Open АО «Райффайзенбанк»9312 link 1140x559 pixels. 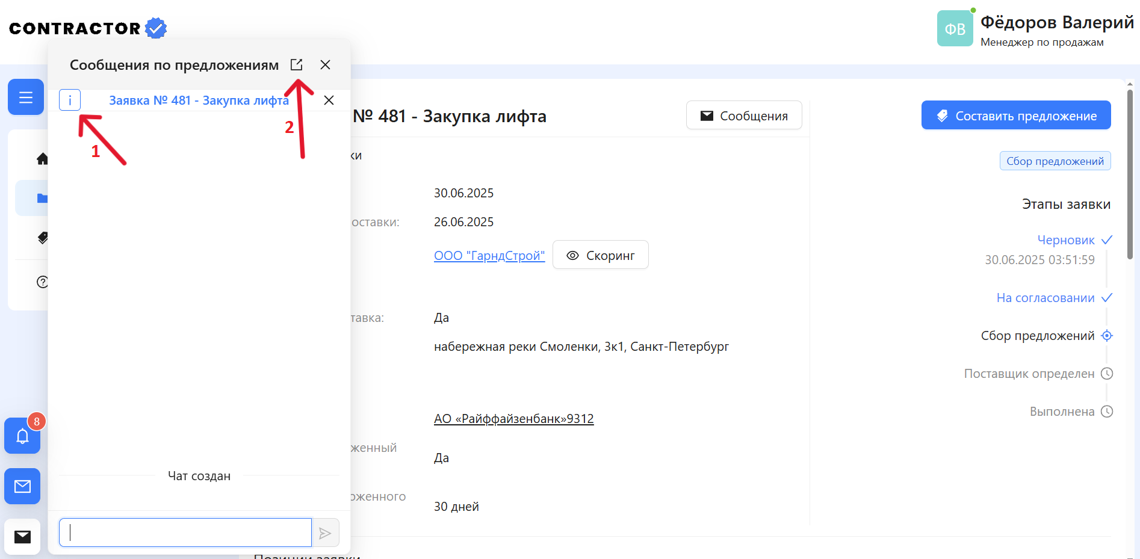514,419
